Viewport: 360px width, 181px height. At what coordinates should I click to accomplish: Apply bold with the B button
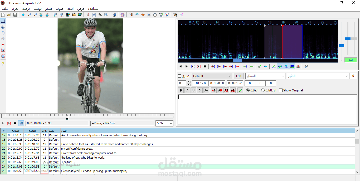pyautogui.click(x=181, y=90)
